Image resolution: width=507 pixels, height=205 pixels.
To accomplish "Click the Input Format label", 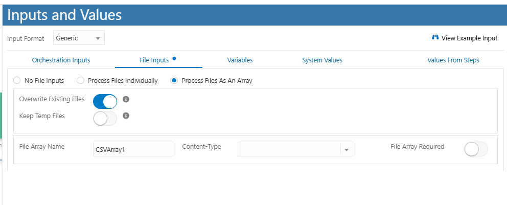I will click(x=26, y=38).
